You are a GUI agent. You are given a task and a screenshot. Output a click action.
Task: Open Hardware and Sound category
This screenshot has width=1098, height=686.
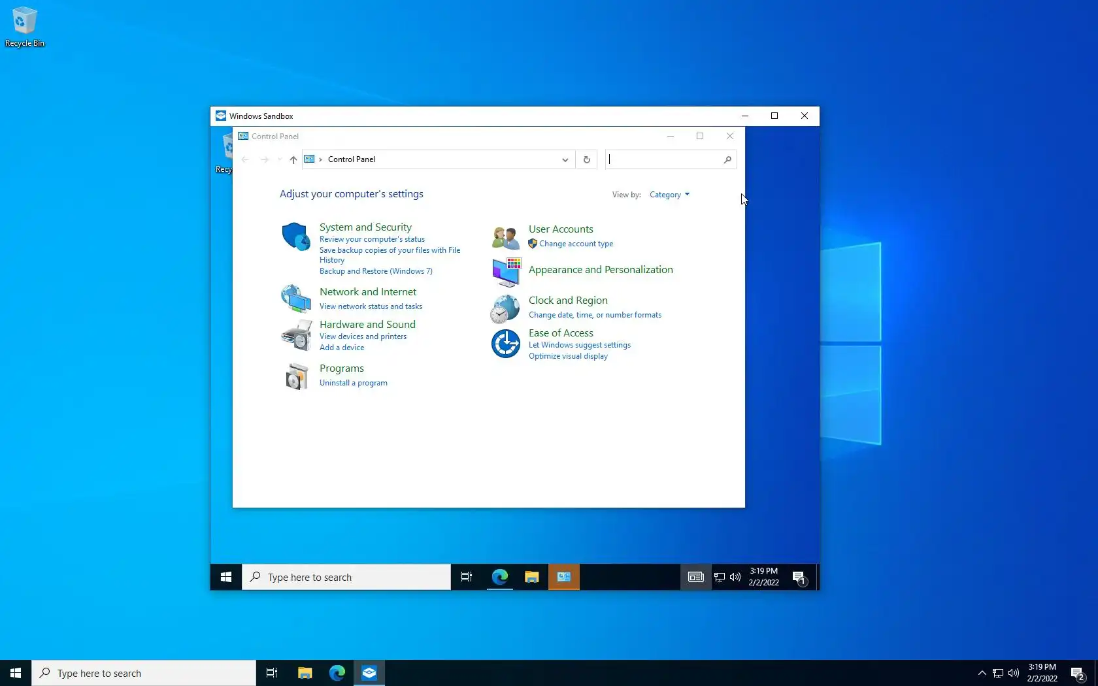click(x=367, y=325)
